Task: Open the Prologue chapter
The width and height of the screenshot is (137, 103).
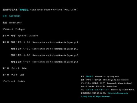Action: click(x=14, y=29)
